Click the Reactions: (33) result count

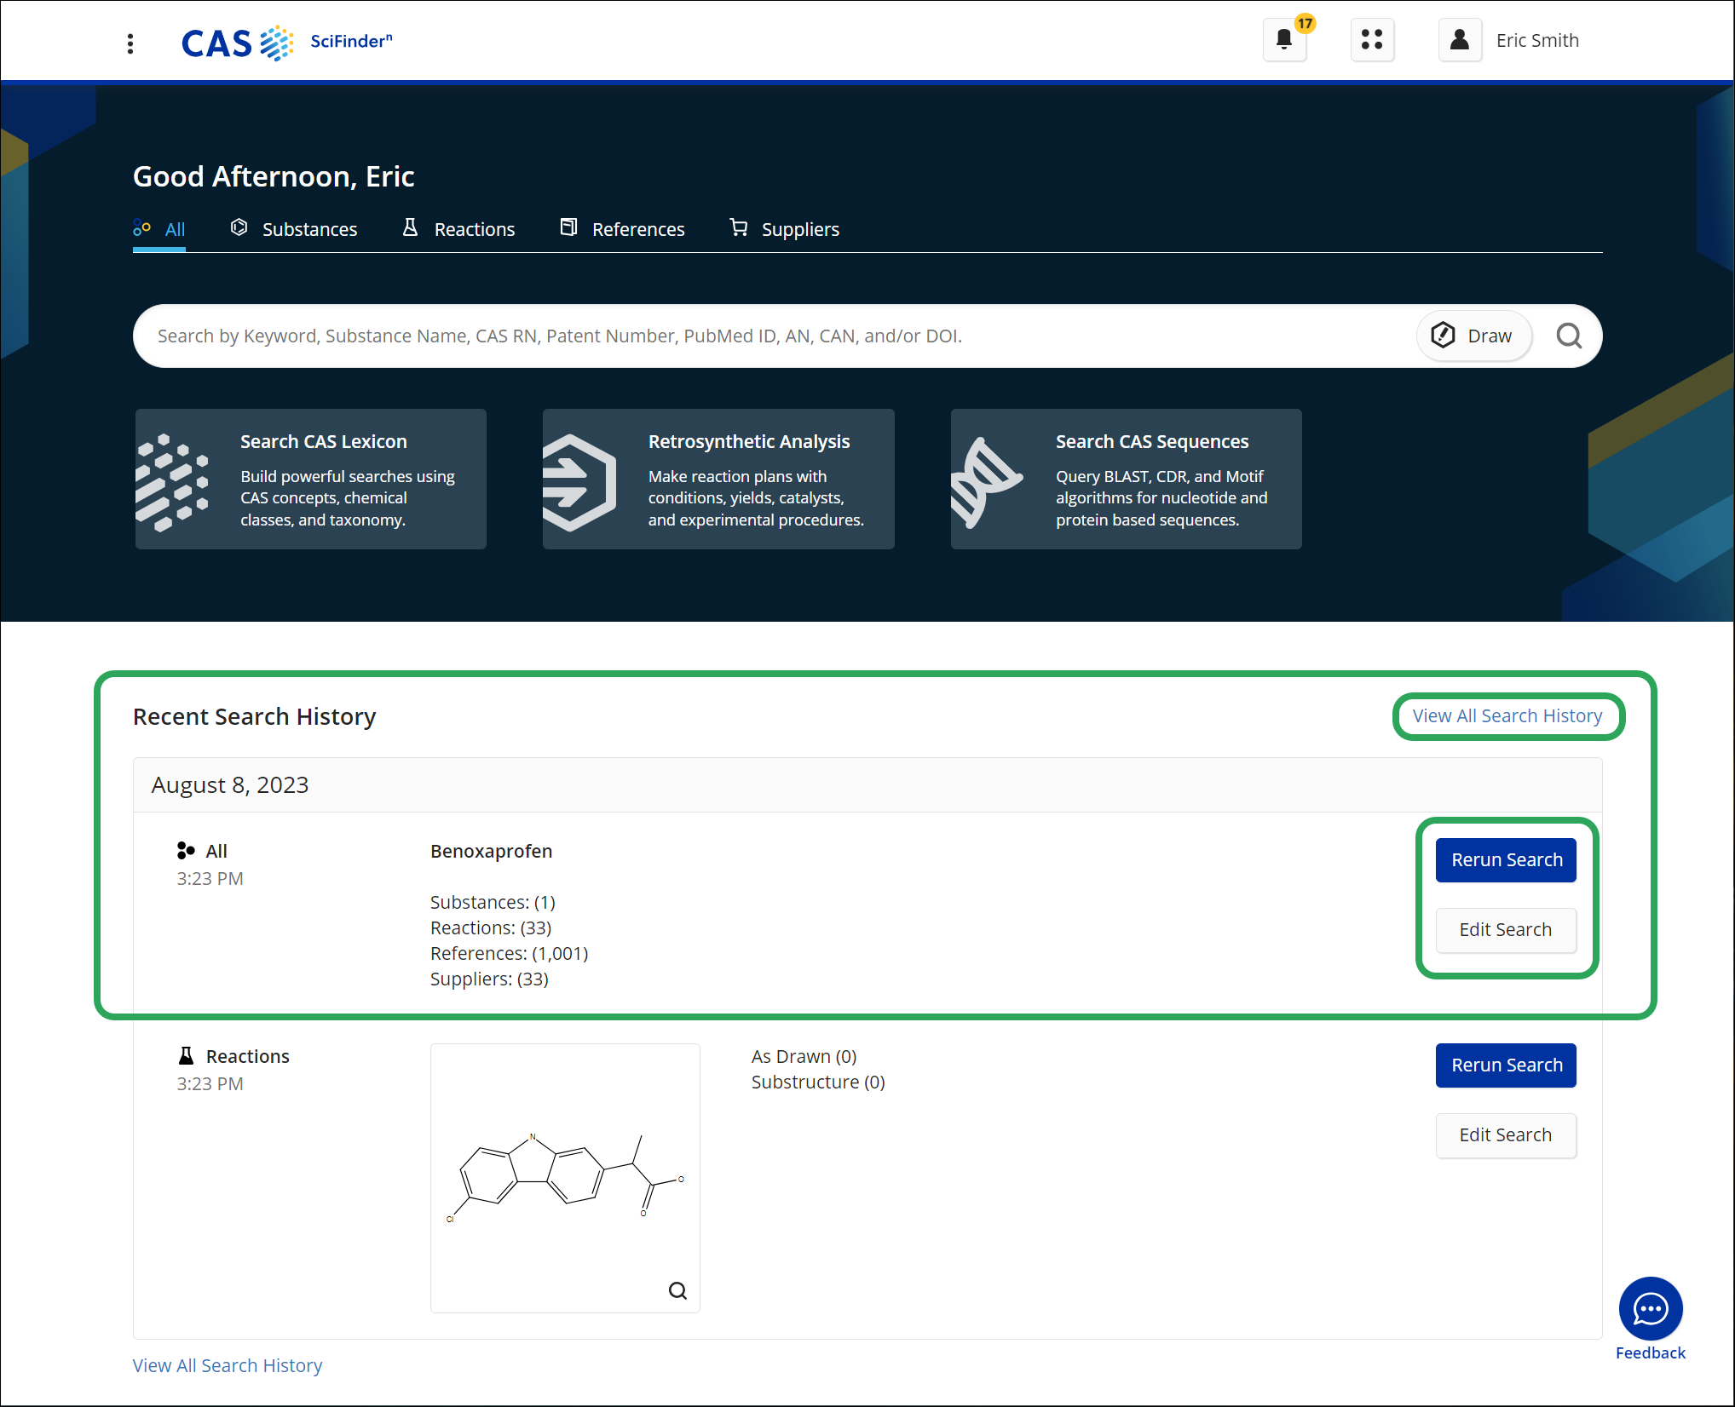click(491, 928)
